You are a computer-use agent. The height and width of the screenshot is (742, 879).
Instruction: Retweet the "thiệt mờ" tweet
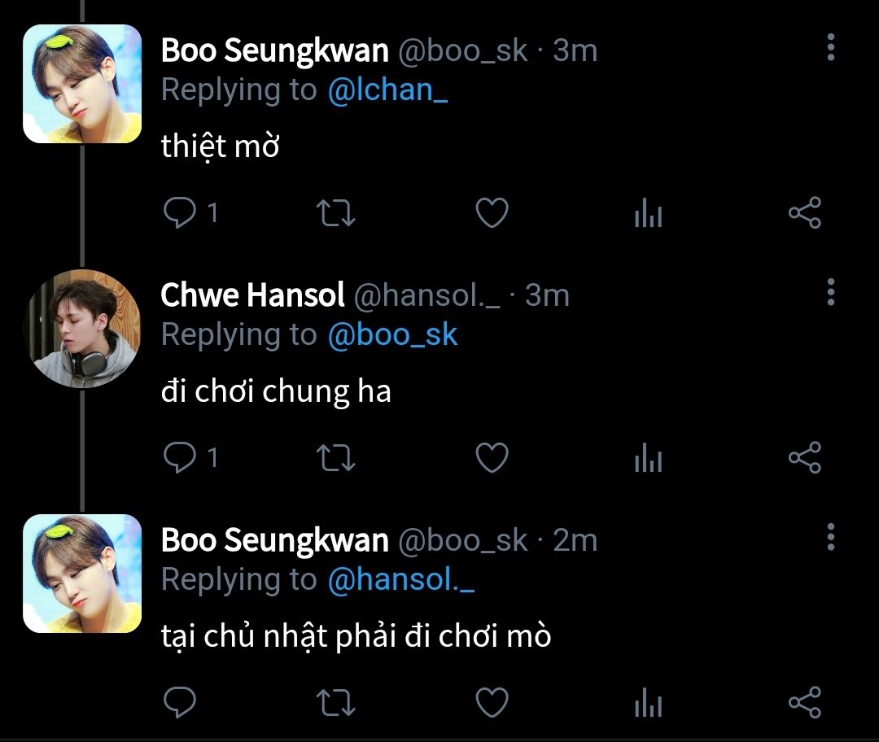click(335, 213)
